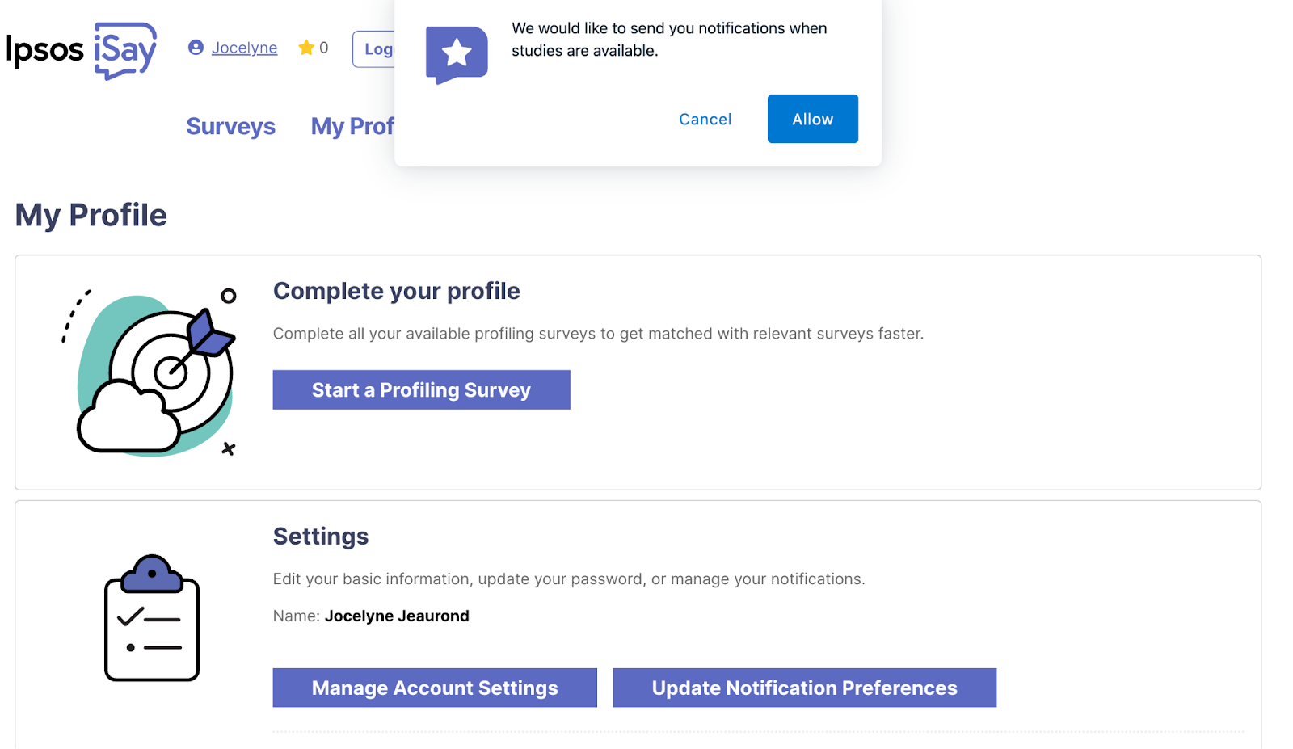
Task: Click the Ipsos iSay logo
Action: 82,50
